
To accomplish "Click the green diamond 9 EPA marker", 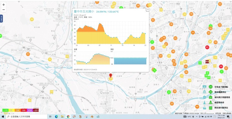I will pyautogui.click(x=154, y=70).
